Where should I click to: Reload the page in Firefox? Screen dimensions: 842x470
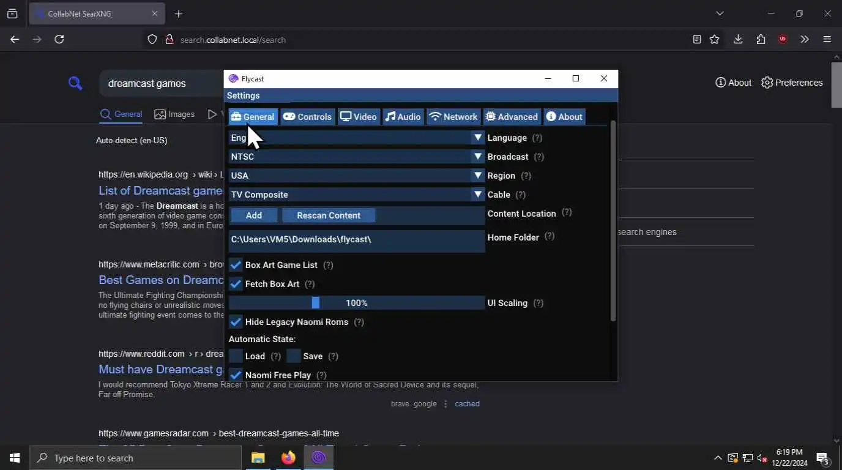click(59, 39)
